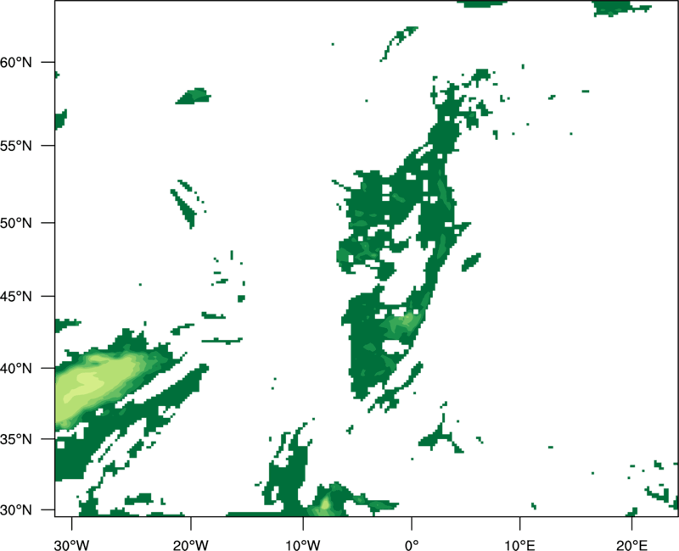The width and height of the screenshot is (679, 551).
Task: Click the 30°N latitude label
Action: 16,510
